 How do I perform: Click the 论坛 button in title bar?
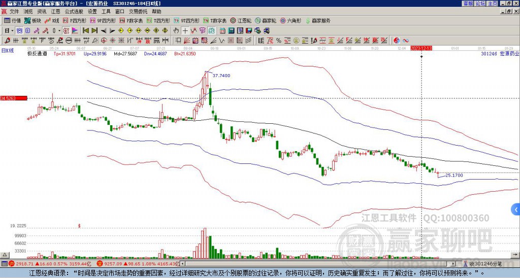tap(480, 4)
